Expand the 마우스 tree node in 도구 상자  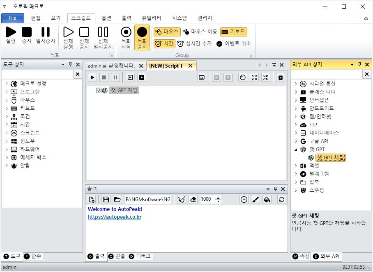click(x=7, y=100)
